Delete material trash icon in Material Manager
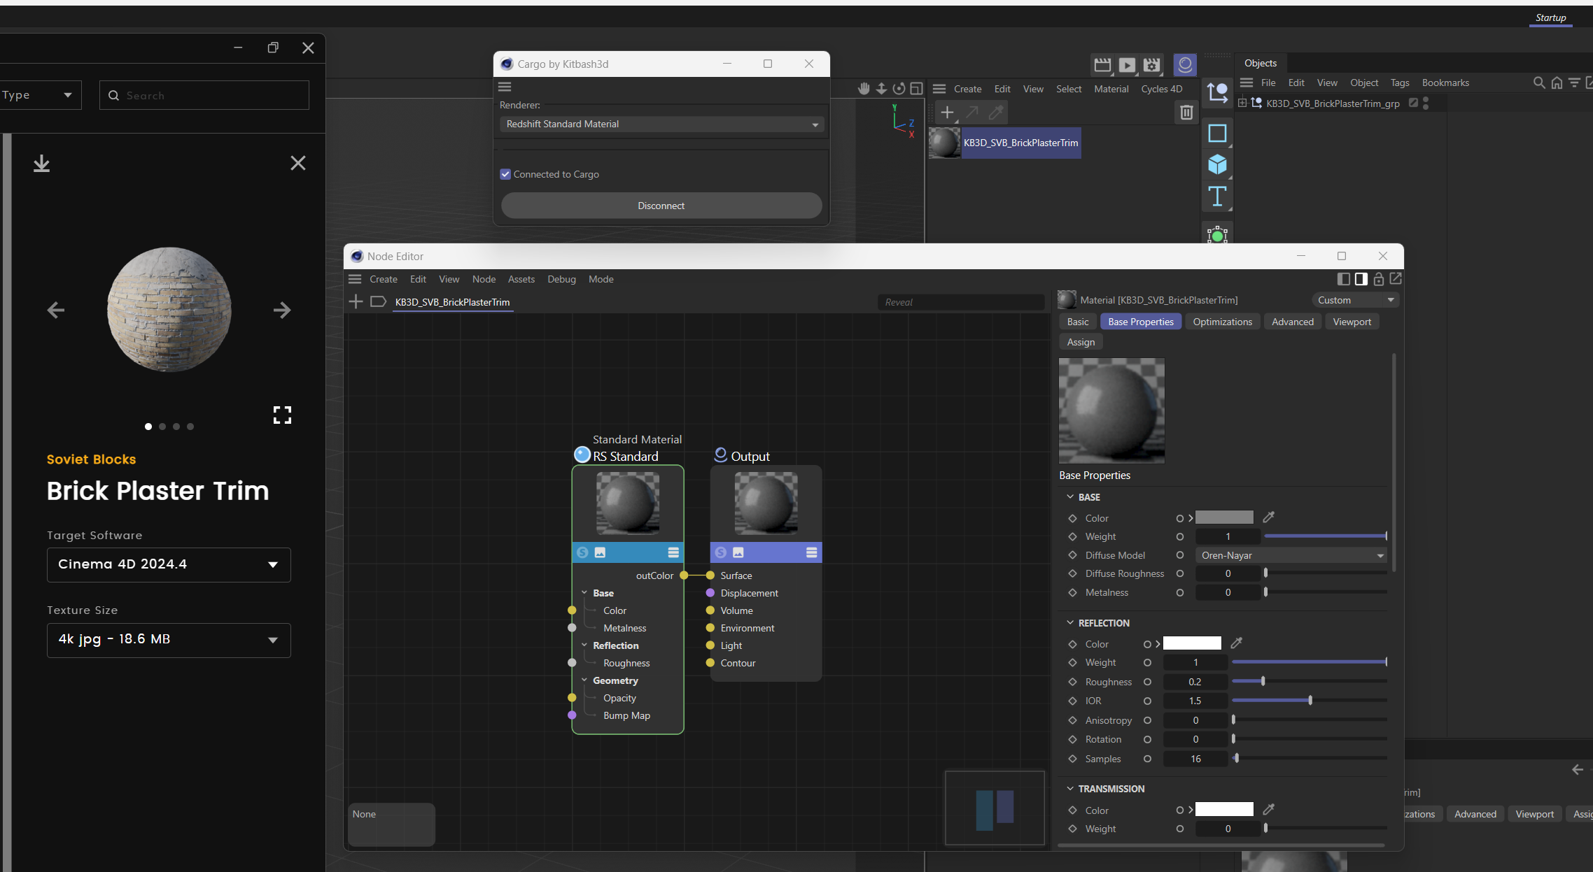Screen dimensions: 1593x872 click(1186, 112)
